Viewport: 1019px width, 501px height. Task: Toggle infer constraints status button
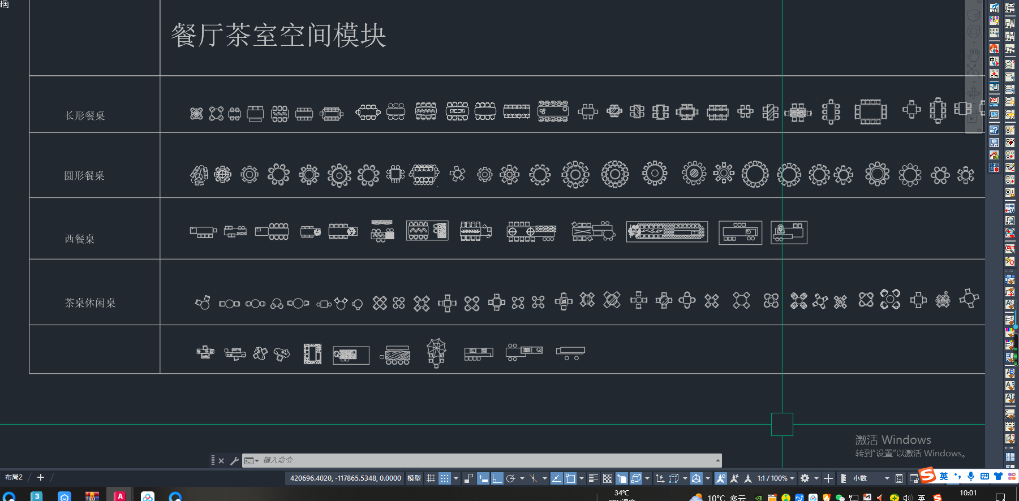(x=468, y=478)
